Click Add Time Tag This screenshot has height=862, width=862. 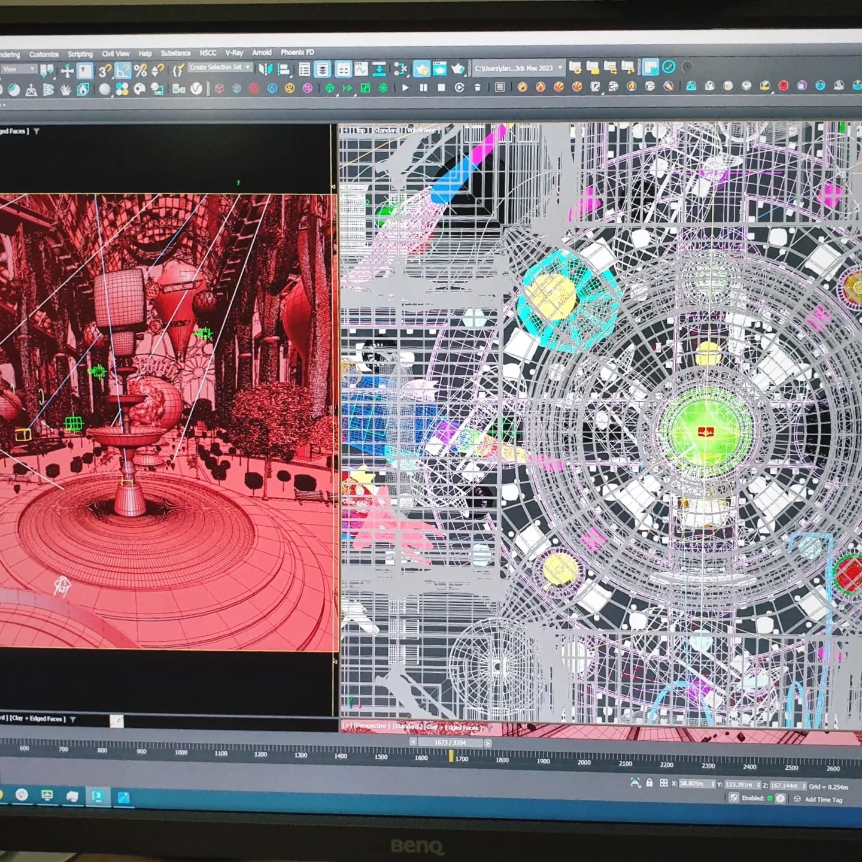pos(823,799)
